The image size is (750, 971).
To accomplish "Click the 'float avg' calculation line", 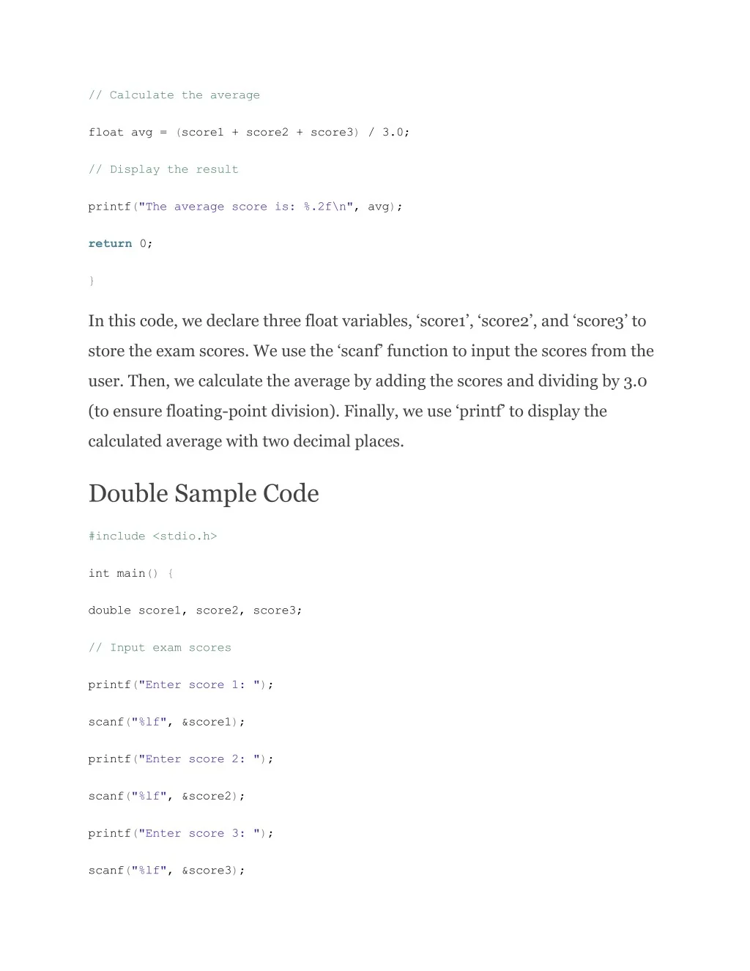I will tap(249, 133).
